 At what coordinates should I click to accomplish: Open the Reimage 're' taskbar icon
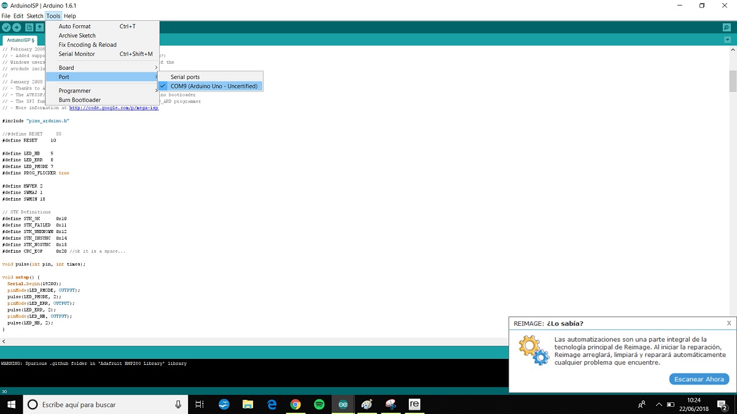pyautogui.click(x=415, y=404)
